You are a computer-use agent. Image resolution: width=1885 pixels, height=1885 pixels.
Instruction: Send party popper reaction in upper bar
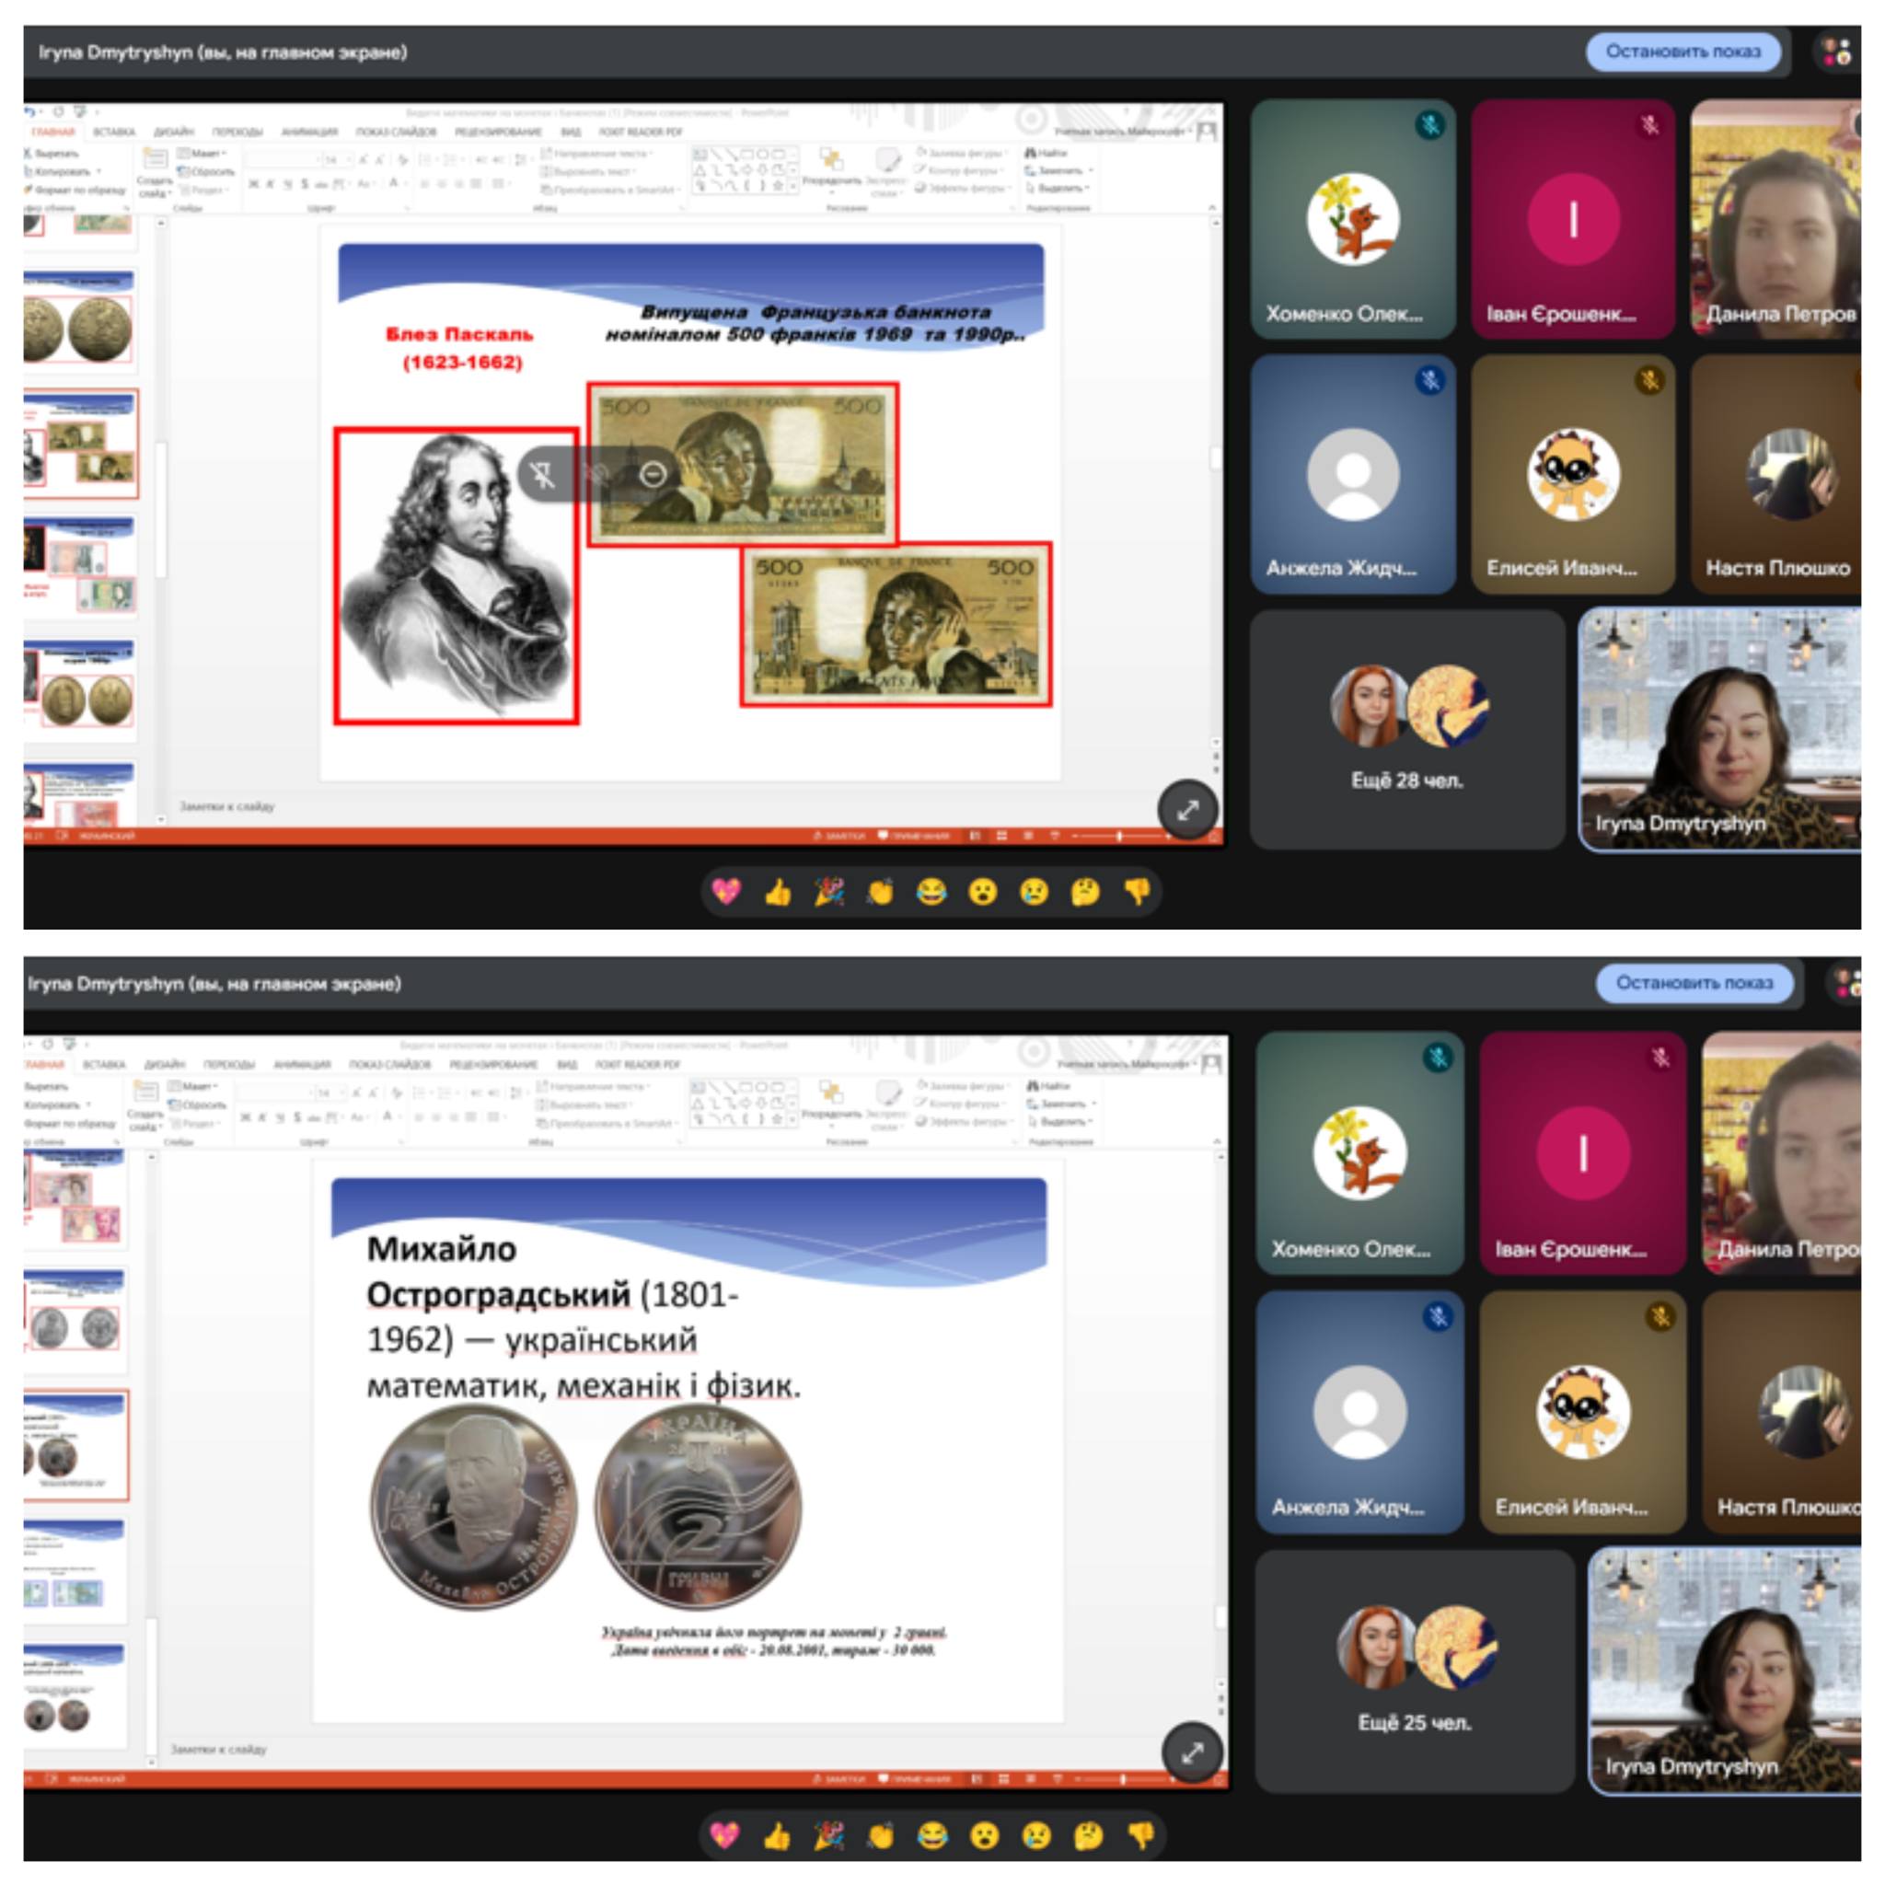(x=829, y=891)
